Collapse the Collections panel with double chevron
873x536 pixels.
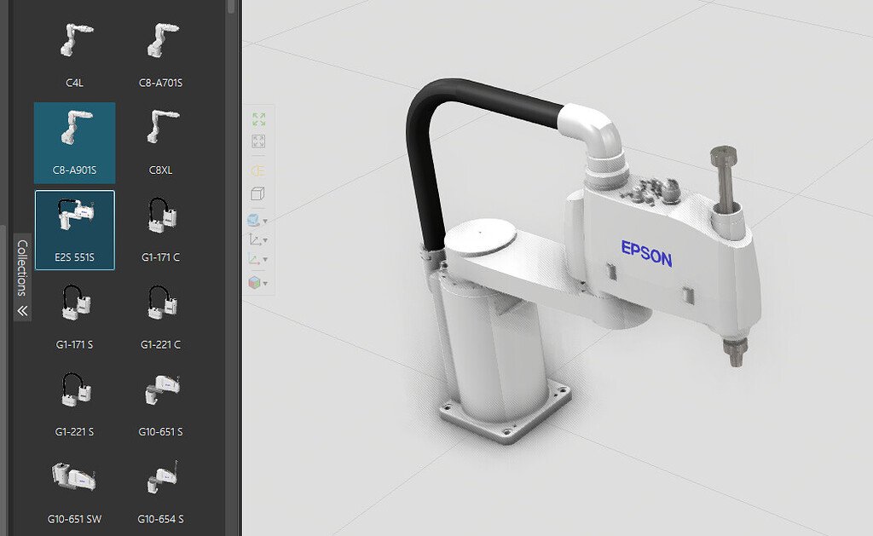[x=22, y=310]
